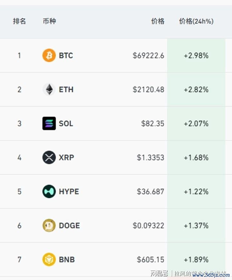Click the XRP logo icon
Viewport: 232px width, 280px height.
click(49, 157)
